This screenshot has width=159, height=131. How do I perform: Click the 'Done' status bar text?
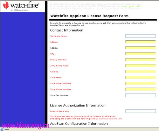tap(6, 129)
